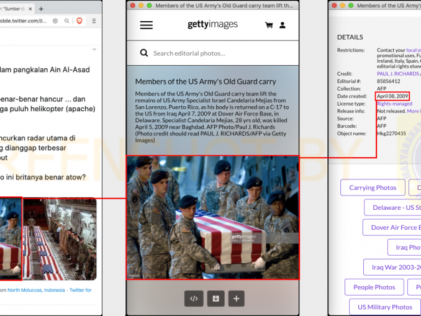Image resolution: width=421 pixels, height=316 pixels.
Task: Click the tweet photo of soldier with casket
Action: pos(11,238)
